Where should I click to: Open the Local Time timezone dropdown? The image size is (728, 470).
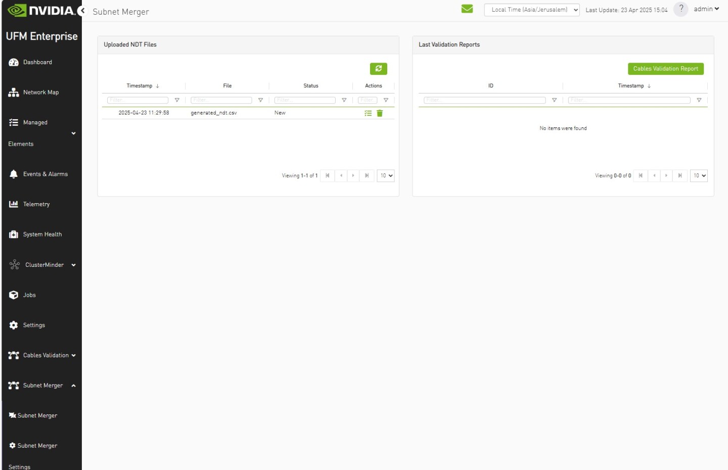click(531, 10)
